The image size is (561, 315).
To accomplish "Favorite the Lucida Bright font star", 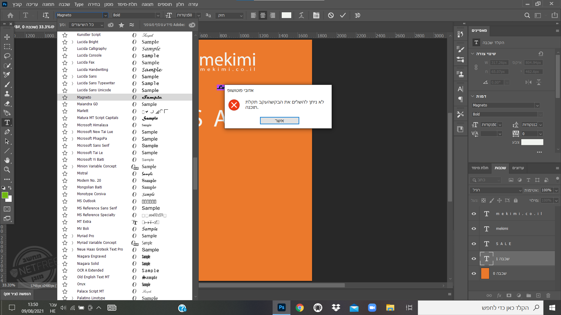I will pyautogui.click(x=65, y=42).
